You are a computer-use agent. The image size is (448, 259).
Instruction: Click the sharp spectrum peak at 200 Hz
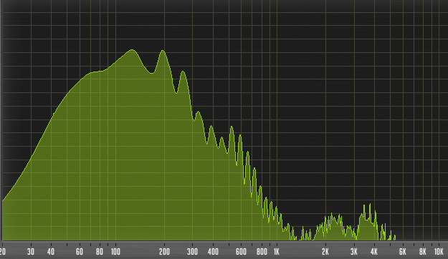pyautogui.click(x=163, y=51)
